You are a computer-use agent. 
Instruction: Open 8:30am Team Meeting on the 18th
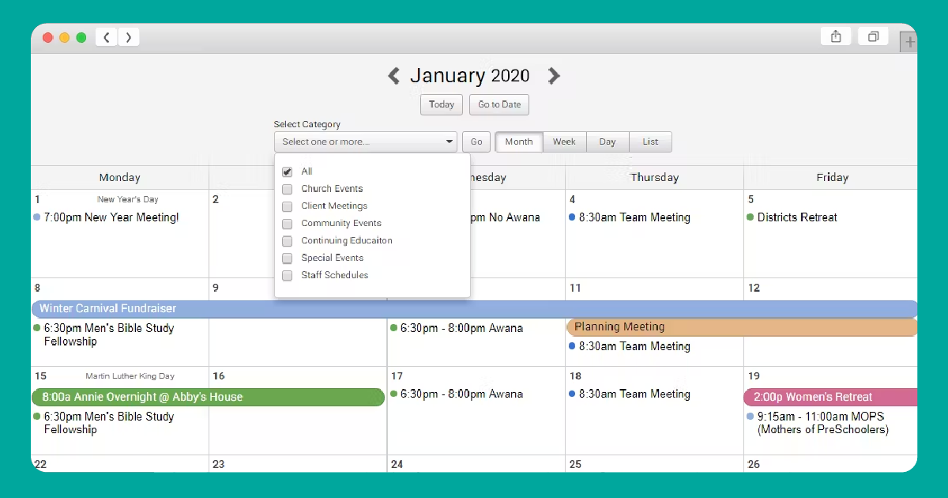tap(630, 394)
